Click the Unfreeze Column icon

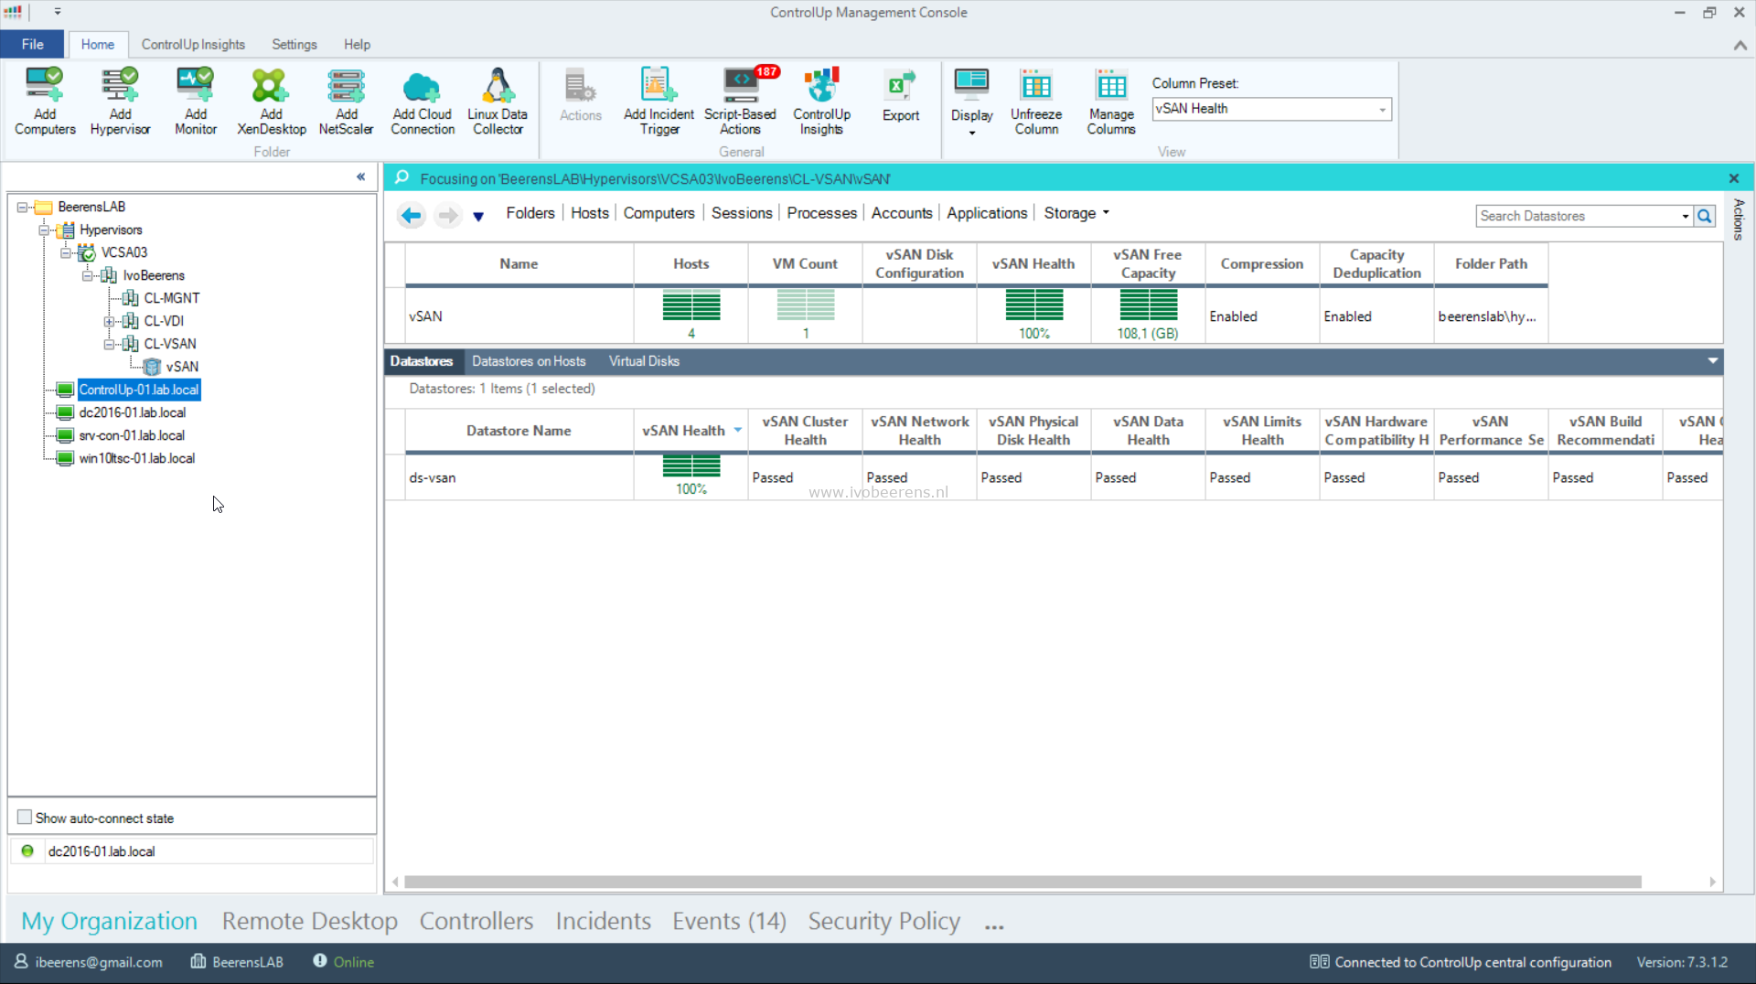click(x=1036, y=101)
